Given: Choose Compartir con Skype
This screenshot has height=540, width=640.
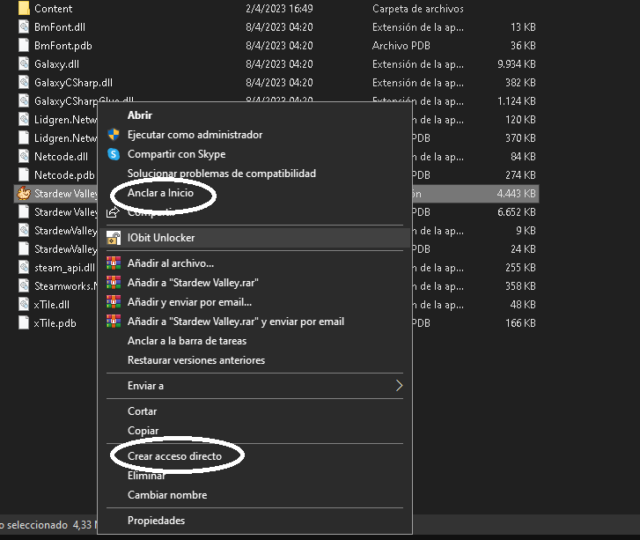Looking at the screenshot, I should pos(176,154).
